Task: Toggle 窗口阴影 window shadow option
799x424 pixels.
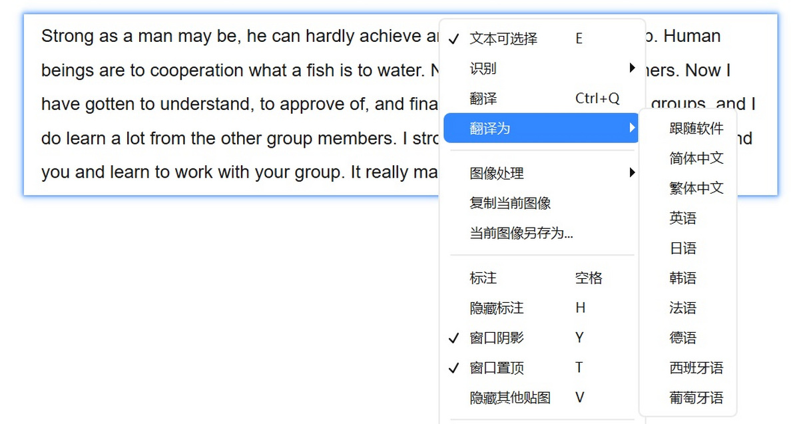Action: [497, 338]
